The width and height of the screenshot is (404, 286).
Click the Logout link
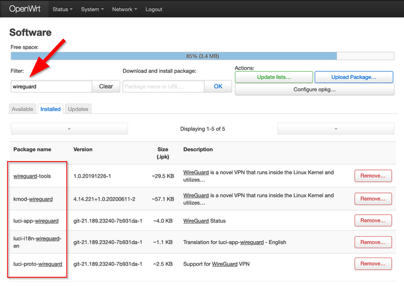coord(154,9)
